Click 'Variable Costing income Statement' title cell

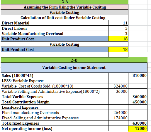click(74, 67)
